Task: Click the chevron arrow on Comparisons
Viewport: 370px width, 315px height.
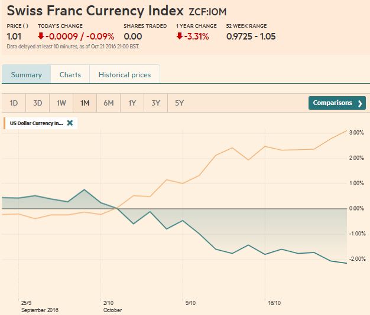Action: [x=359, y=103]
